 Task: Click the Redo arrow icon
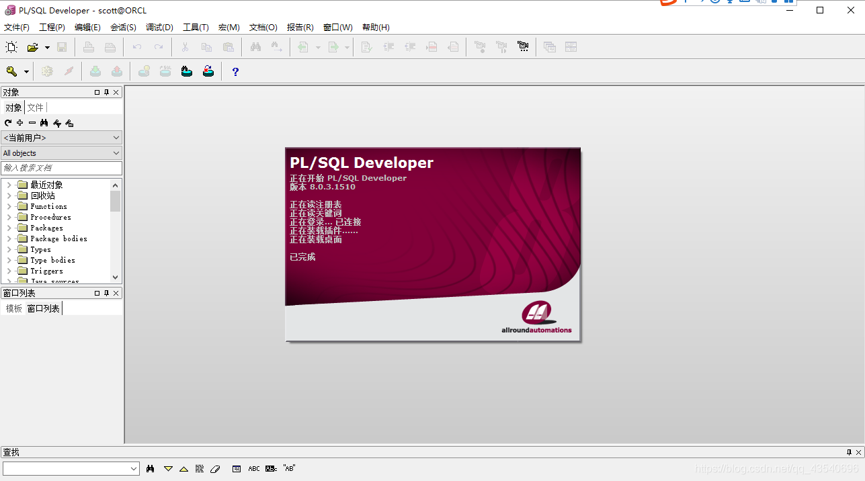tap(159, 47)
